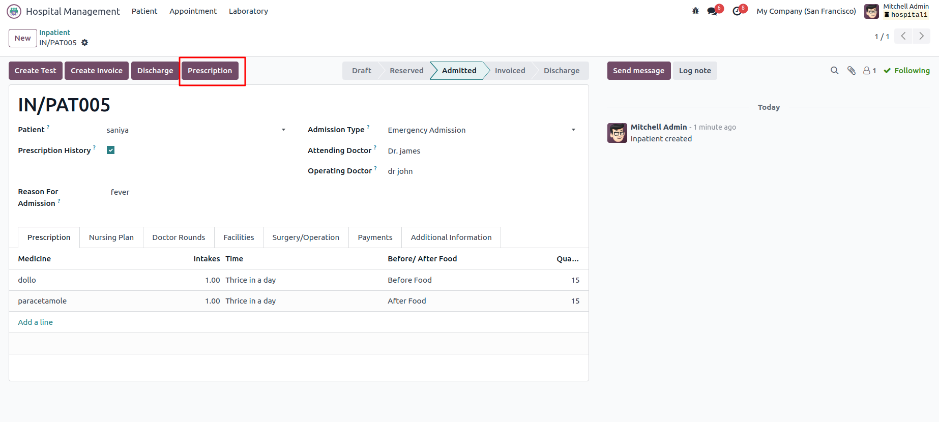The image size is (939, 422).
Task: Open the Laboratory menu
Action: [x=248, y=11]
